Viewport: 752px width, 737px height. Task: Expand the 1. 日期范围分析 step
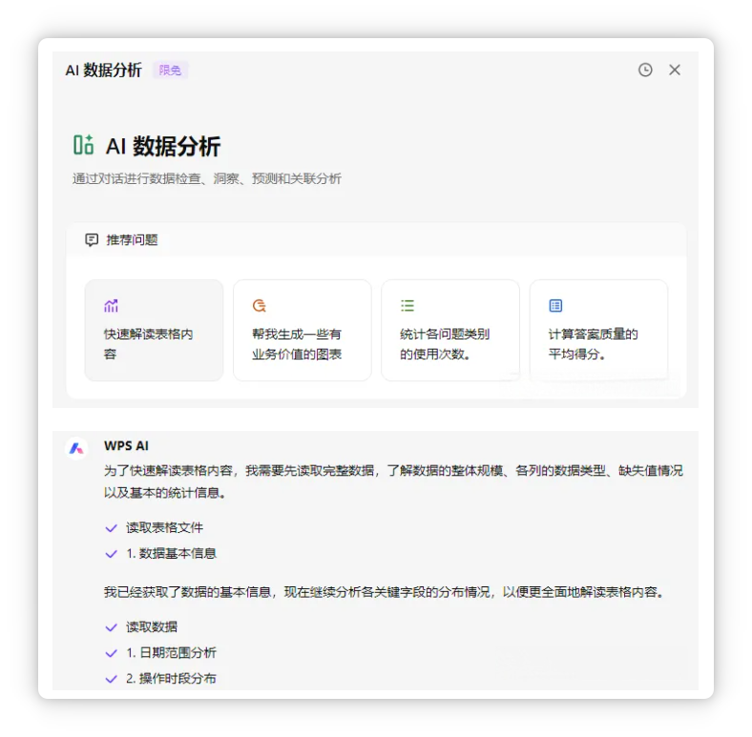coord(171,653)
